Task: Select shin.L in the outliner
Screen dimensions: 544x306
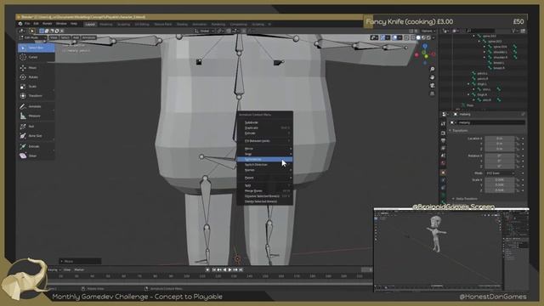Action: click(486, 89)
